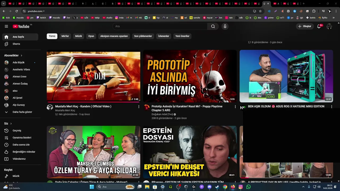
Task: Open options for Mustafa Mert Koç video
Action: [x=139, y=107]
